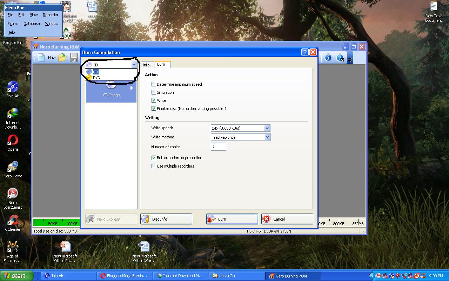Image resolution: width=449 pixels, height=281 pixels.
Task: Open the Extras menu
Action: click(13, 24)
